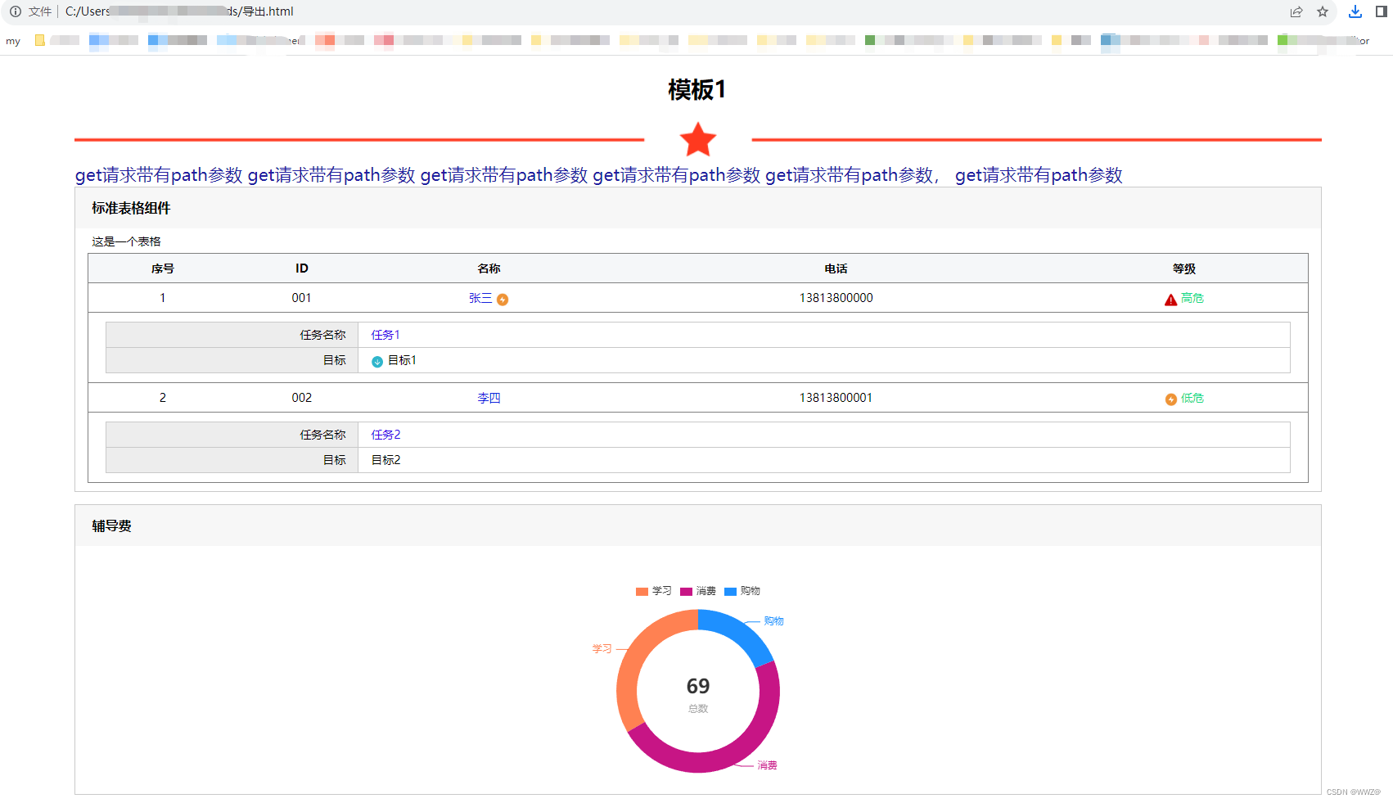Open the 李四 name link
The image size is (1393, 803).
pos(489,398)
